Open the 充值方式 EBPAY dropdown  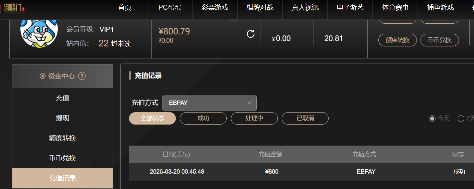pyautogui.click(x=210, y=103)
